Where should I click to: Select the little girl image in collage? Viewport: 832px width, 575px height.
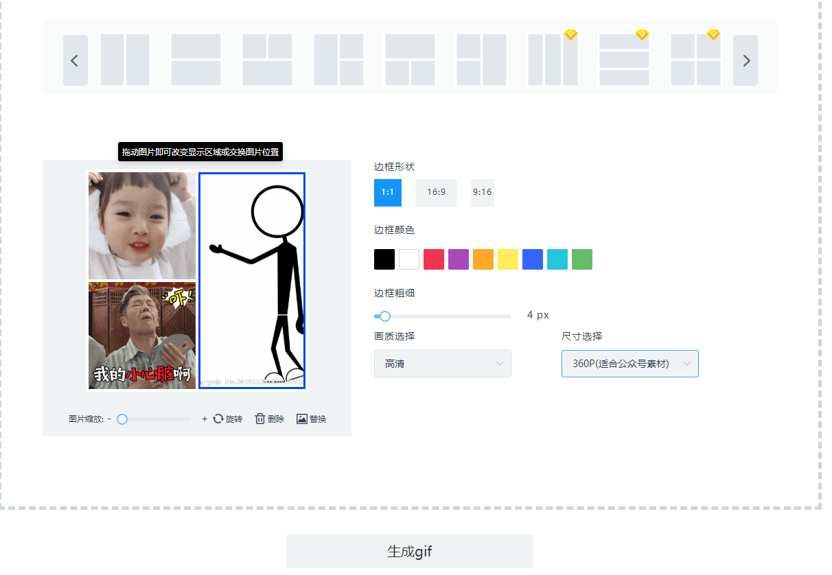pyautogui.click(x=142, y=226)
